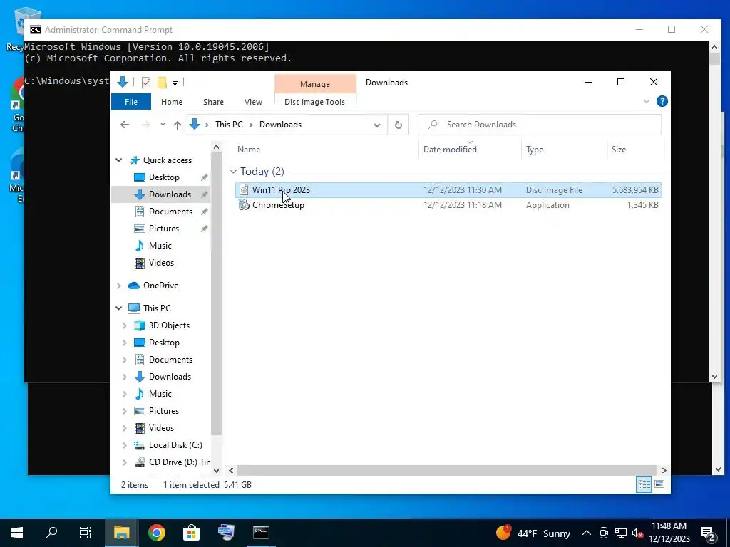Sort files by Name column

[249, 150]
